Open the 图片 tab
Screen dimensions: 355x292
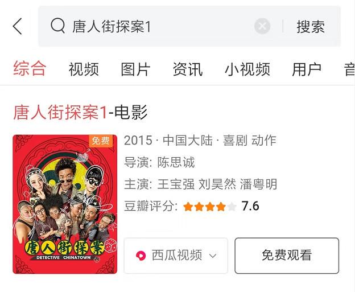pyautogui.click(x=135, y=69)
